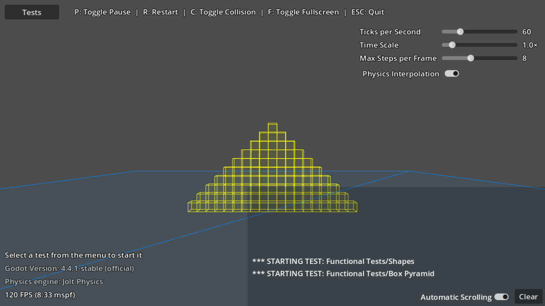Click the Max Steps per Frame slider handle
This screenshot has height=306, width=545.
470,58
